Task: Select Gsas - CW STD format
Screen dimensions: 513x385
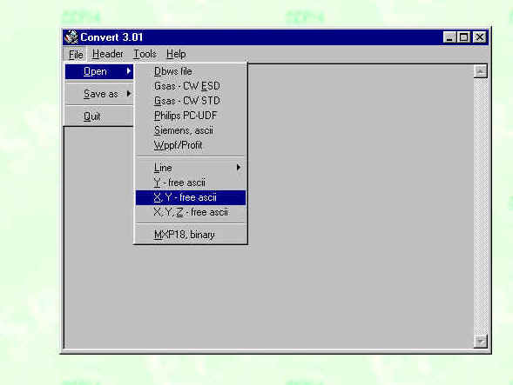Action: coord(191,101)
